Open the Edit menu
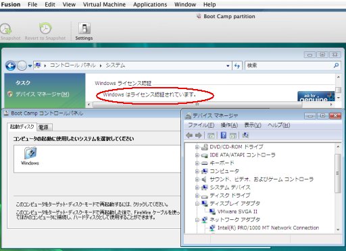This screenshot has height=251, width=346. [50, 5]
